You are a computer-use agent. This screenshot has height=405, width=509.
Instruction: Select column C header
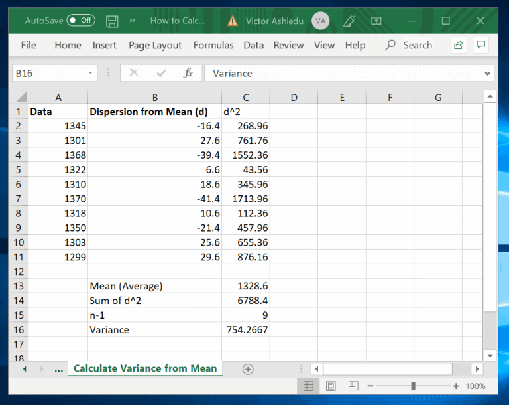click(246, 97)
